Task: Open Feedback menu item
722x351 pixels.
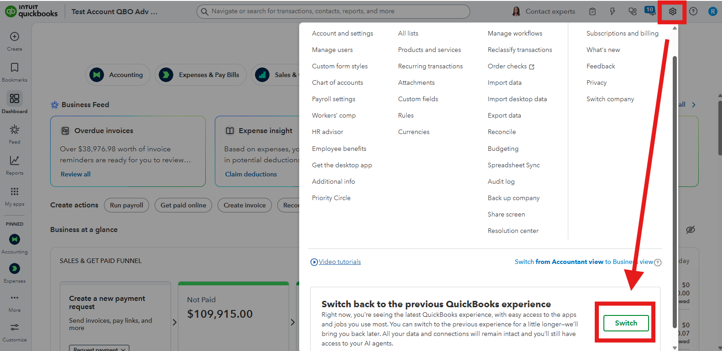Action: tap(601, 66)
